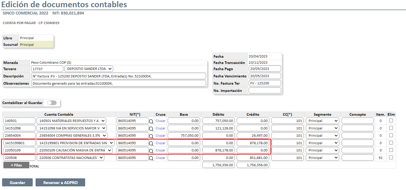Click Reversar a ADPRO button

point(60,182)
